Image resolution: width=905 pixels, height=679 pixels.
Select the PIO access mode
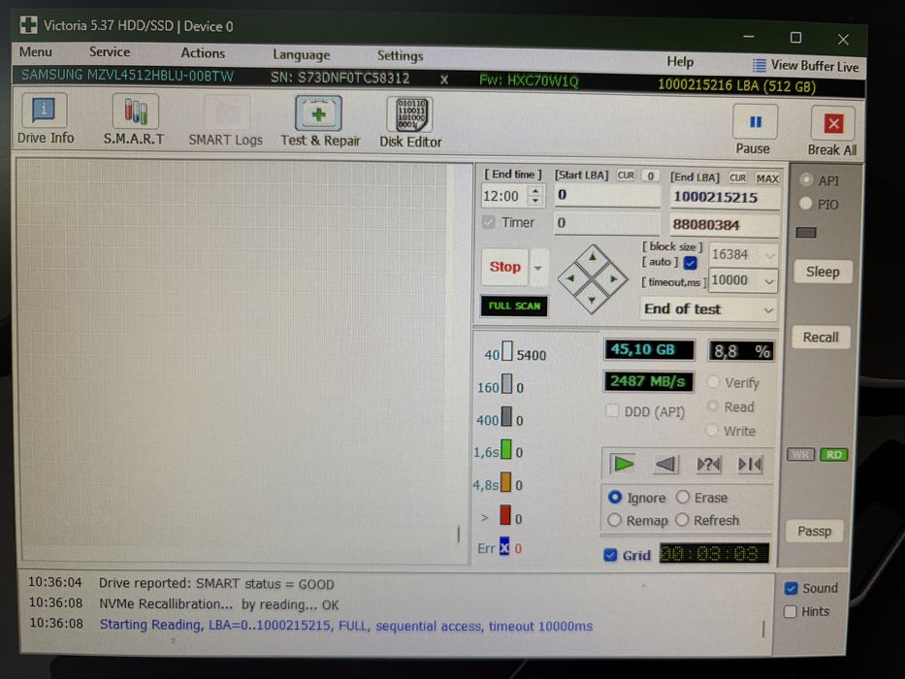tap(806, 204)
